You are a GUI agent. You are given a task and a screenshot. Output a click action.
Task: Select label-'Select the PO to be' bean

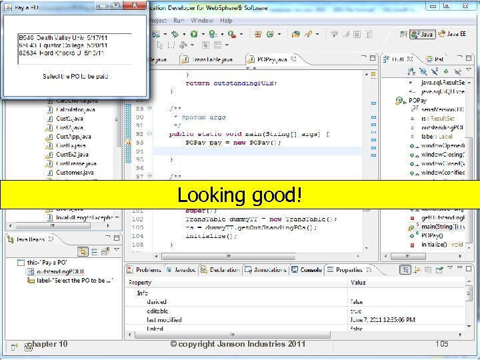[70, 281]
